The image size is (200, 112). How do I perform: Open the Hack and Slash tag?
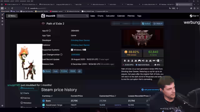click(142, 65)
